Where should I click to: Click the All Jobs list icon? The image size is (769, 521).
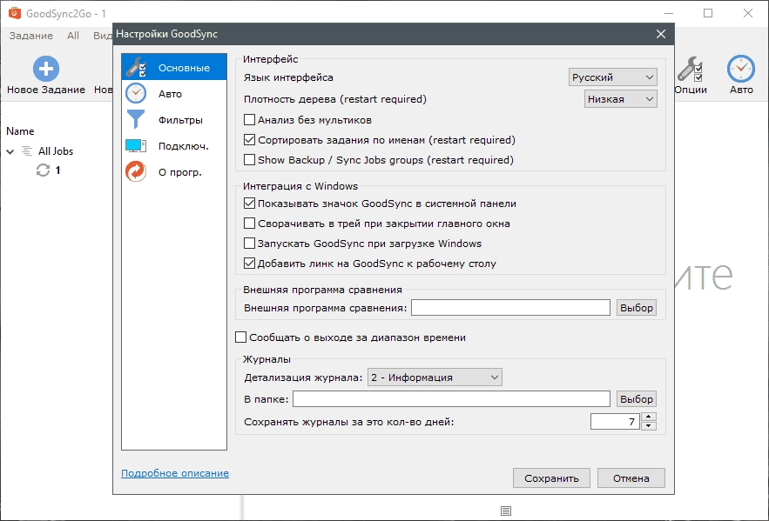click(x=27, y=150)
